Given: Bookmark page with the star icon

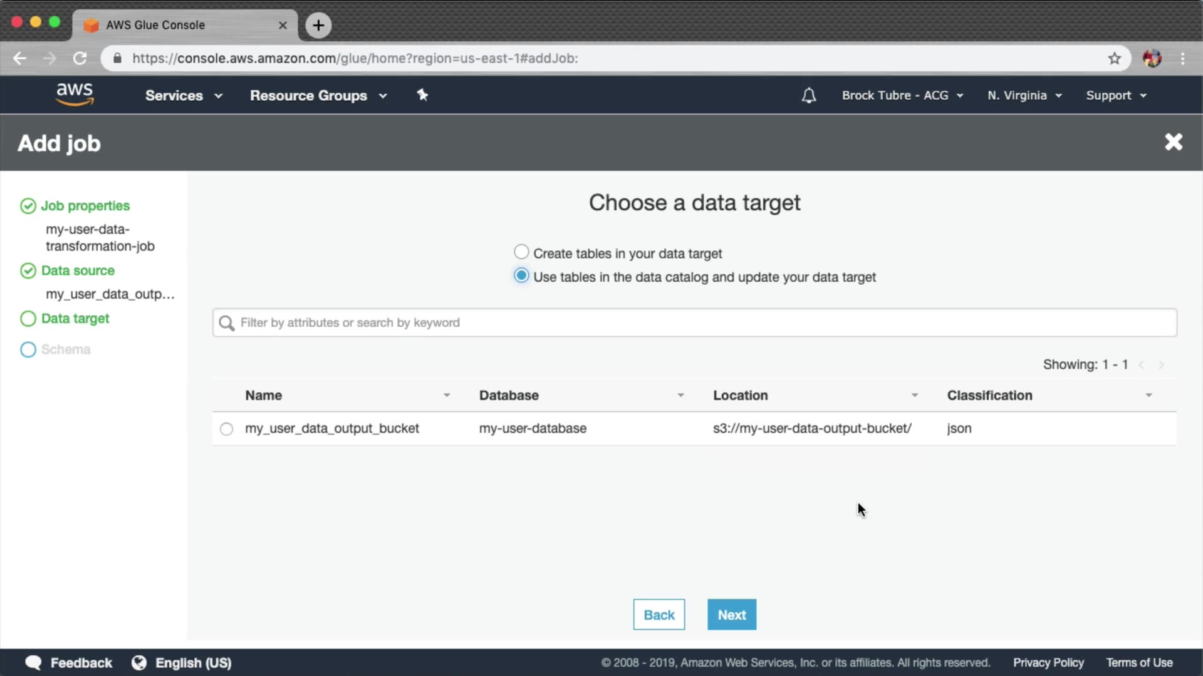Looking at the screenshot, I should click(x=1114, y=58).
